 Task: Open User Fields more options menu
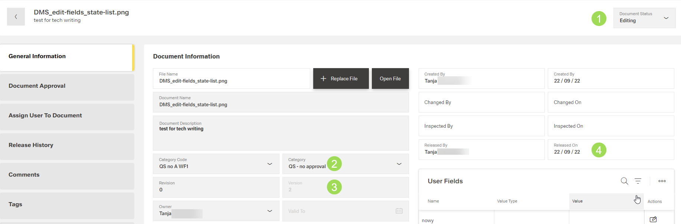point(662,181)
